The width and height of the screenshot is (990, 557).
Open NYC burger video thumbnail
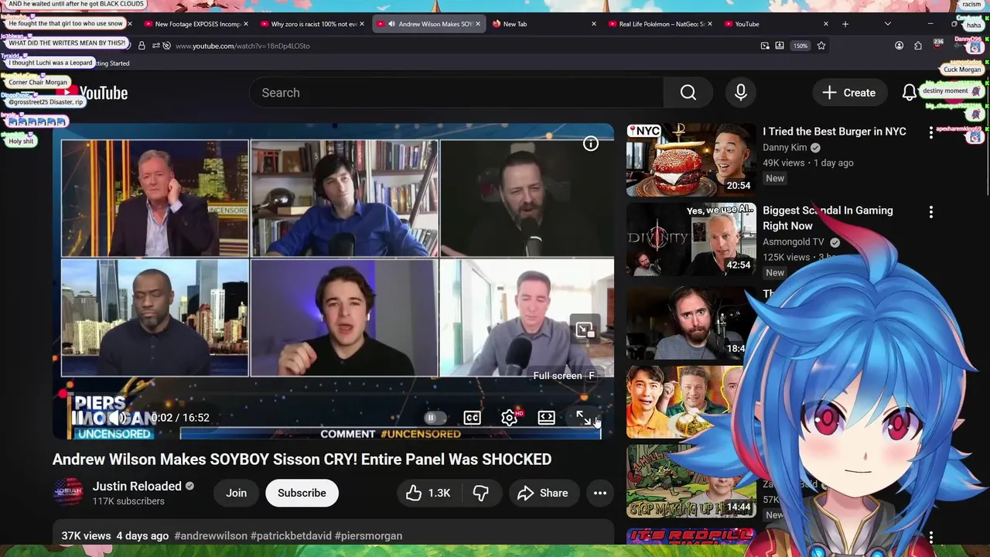[691, 160]
